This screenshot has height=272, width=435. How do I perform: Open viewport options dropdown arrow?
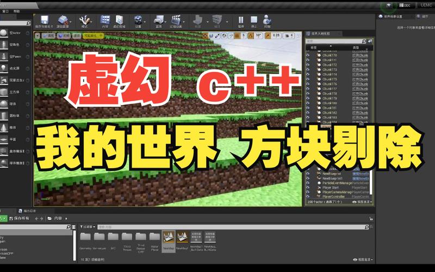[38, 36]
